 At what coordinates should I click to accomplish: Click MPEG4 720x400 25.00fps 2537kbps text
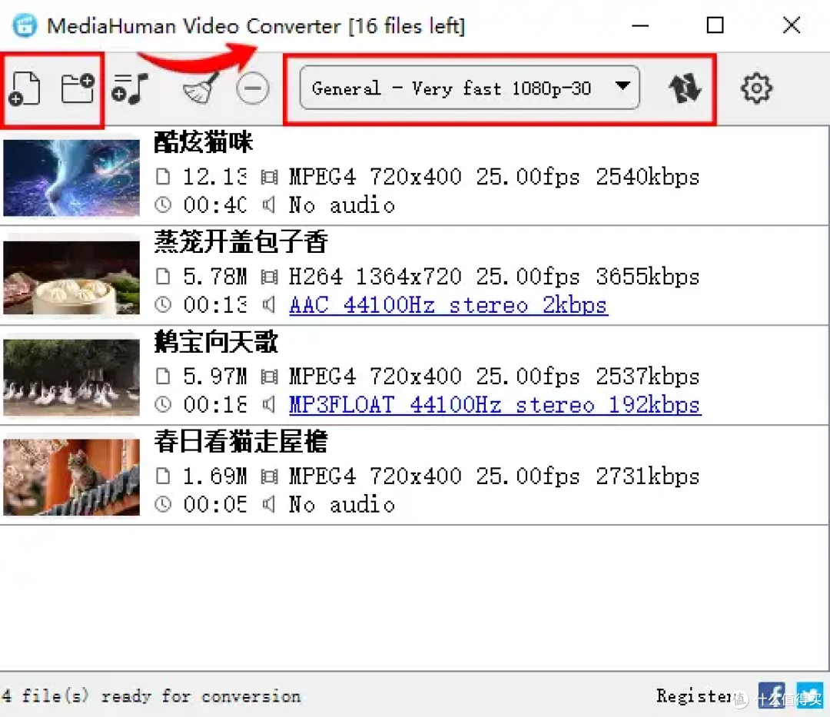494,377
